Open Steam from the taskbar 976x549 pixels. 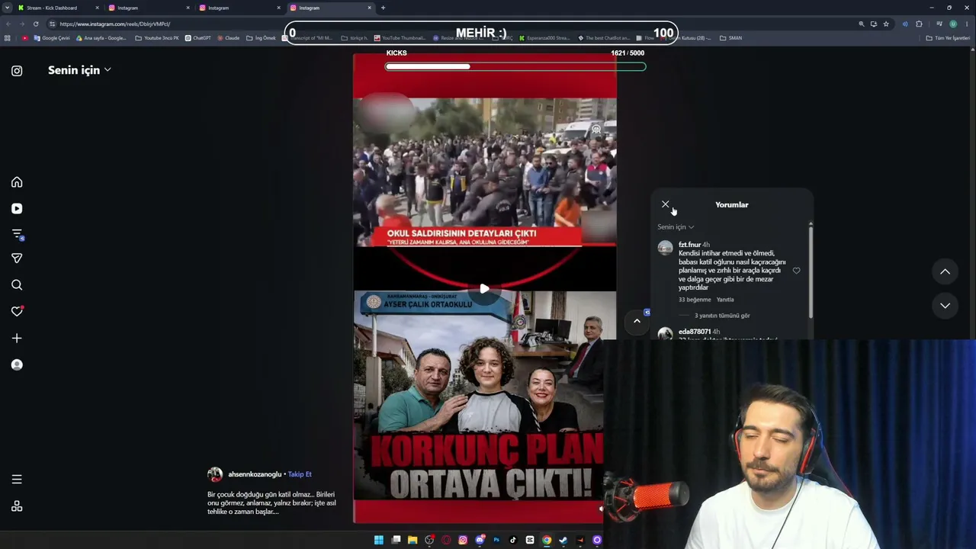[x=563, y=540]
